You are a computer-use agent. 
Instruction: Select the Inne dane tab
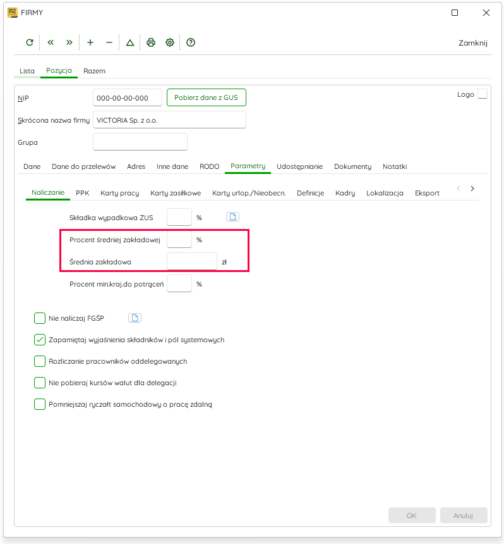(172, 166)
